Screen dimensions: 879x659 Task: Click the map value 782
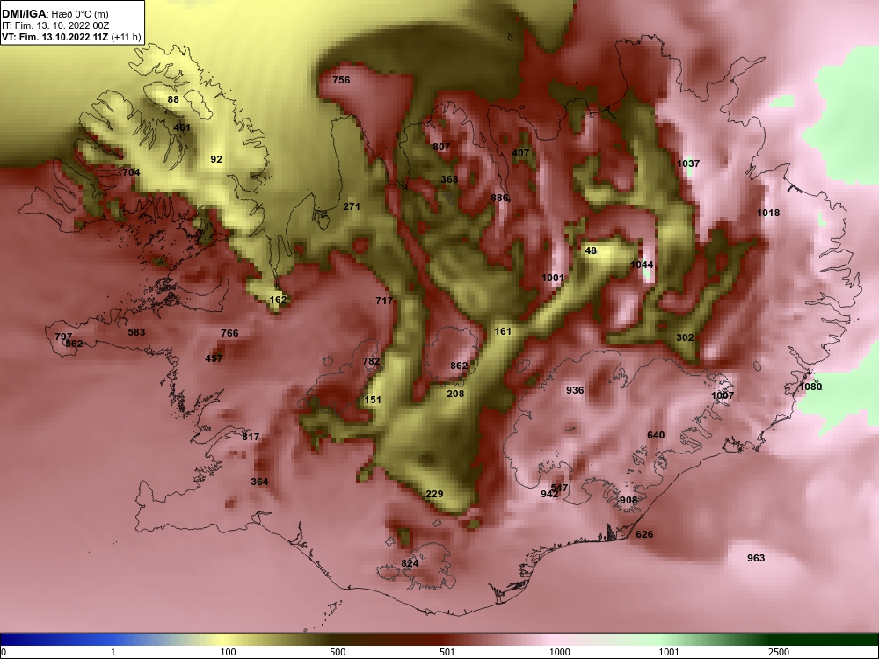(x=371, y=361)
